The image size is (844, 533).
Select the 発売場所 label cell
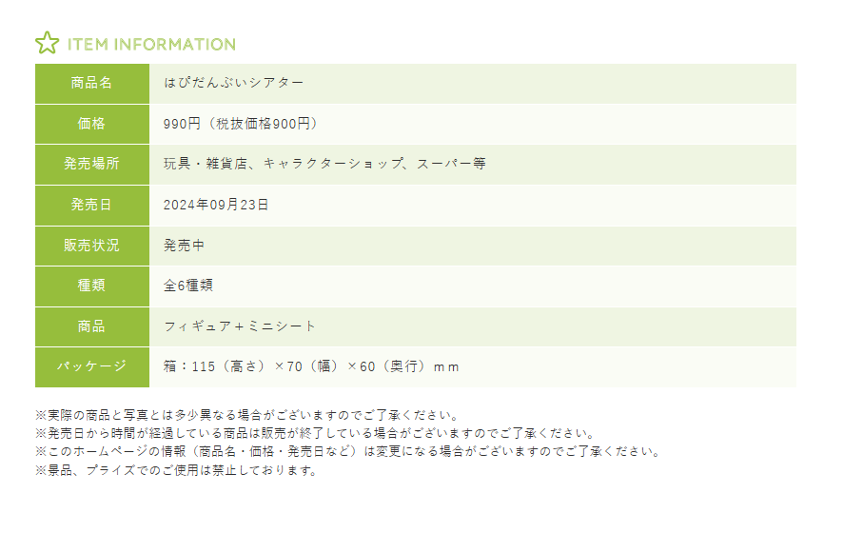pos(92,164)
